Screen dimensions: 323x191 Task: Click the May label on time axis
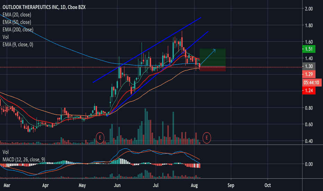(82, 185)
